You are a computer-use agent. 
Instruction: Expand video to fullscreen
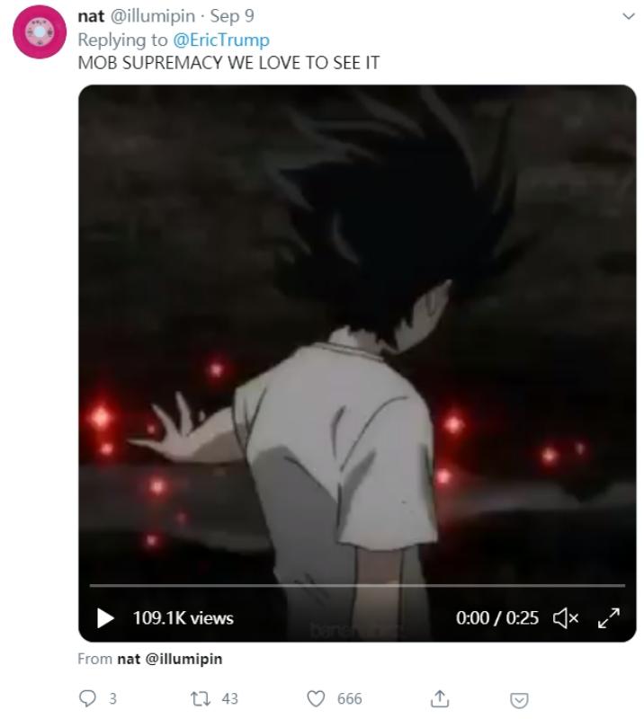click(609, 618)
